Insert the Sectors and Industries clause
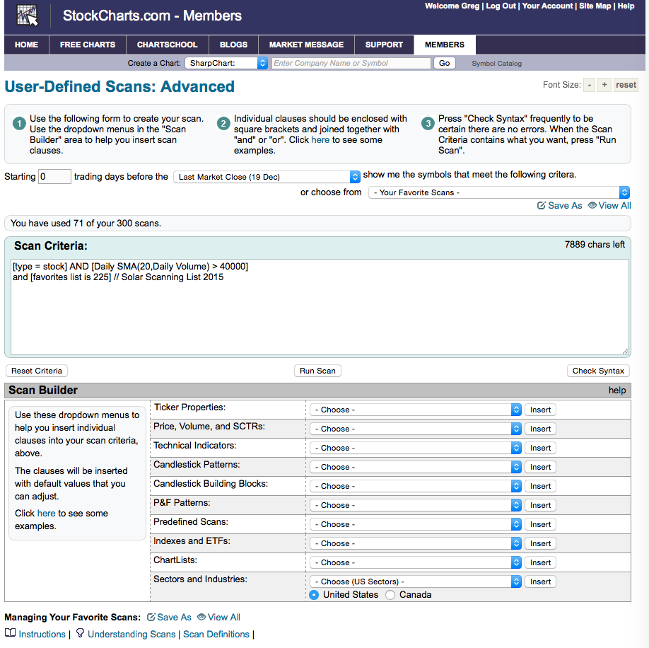The height and width of the screenshot is (648, 649). tap(540, 582)
